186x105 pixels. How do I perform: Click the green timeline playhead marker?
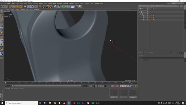[5, 83]
